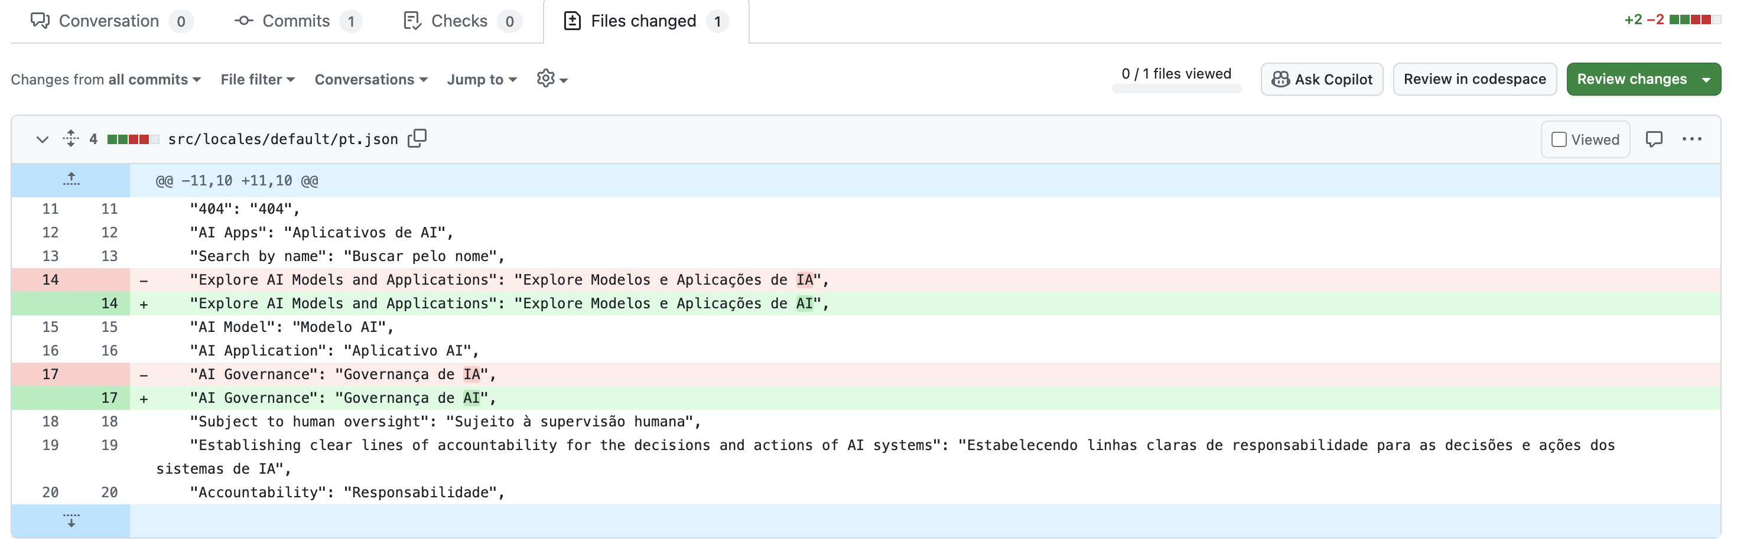The height and width of the screenshot is (554, 1737).
Task: Open the Checks tab
Action: tap(461, 21)
